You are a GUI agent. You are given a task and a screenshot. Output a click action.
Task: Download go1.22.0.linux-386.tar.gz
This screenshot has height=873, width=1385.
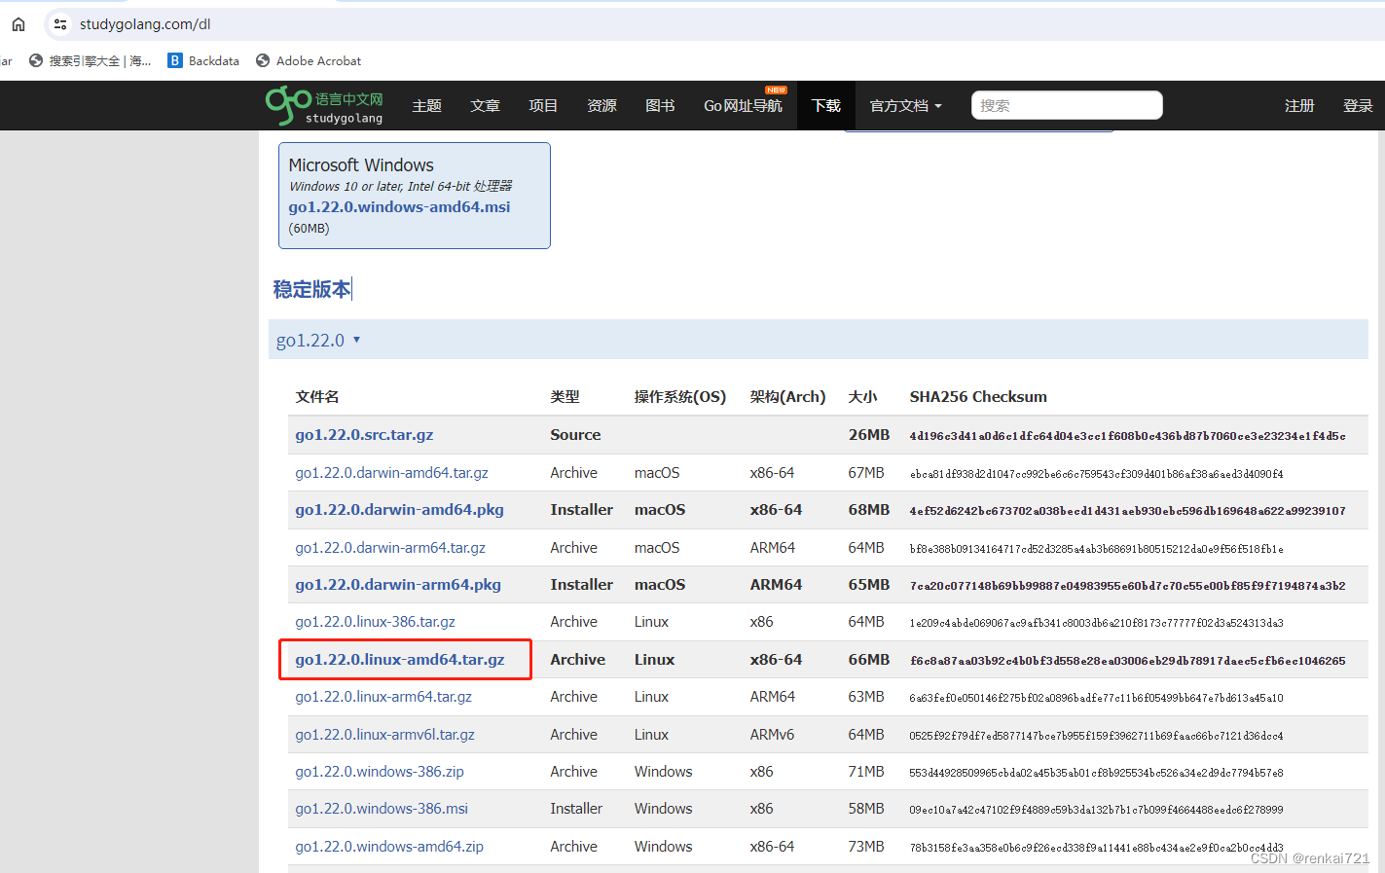[x=375, y=621]
